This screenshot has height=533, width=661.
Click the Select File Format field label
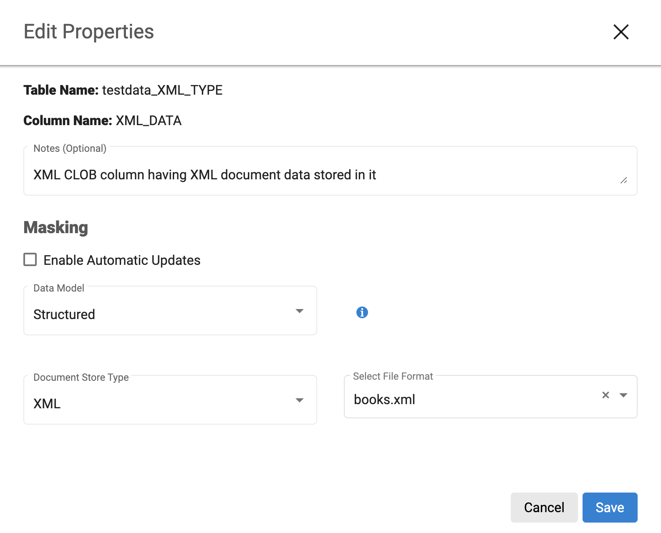pyautogui.click(x=393, y=376)
